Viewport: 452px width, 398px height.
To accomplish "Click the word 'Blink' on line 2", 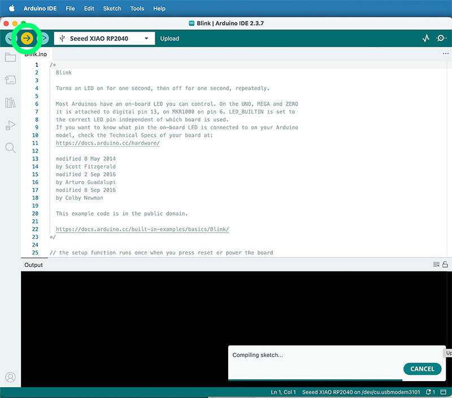I will pyautogui.click(x=64, y=73).
